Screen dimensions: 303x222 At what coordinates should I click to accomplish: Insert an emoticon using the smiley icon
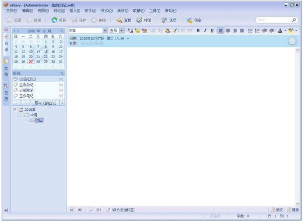[x=138, y=31]
